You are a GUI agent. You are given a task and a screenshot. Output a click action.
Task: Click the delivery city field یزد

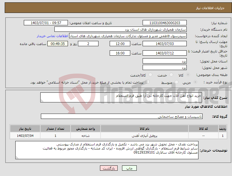pyautogui.click(x=165, y=68)
